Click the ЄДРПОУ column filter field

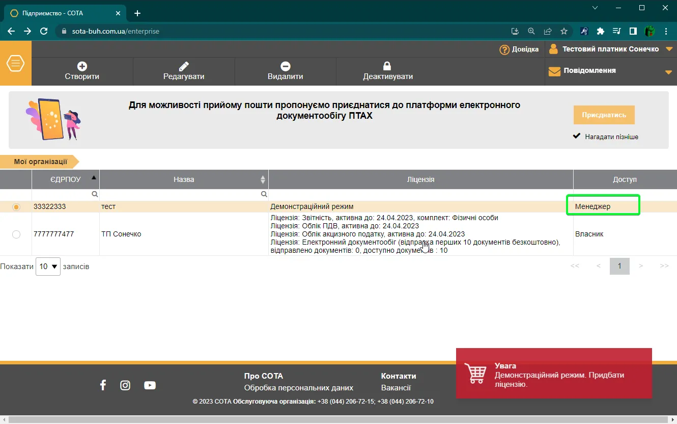click(x=65, y=195)
